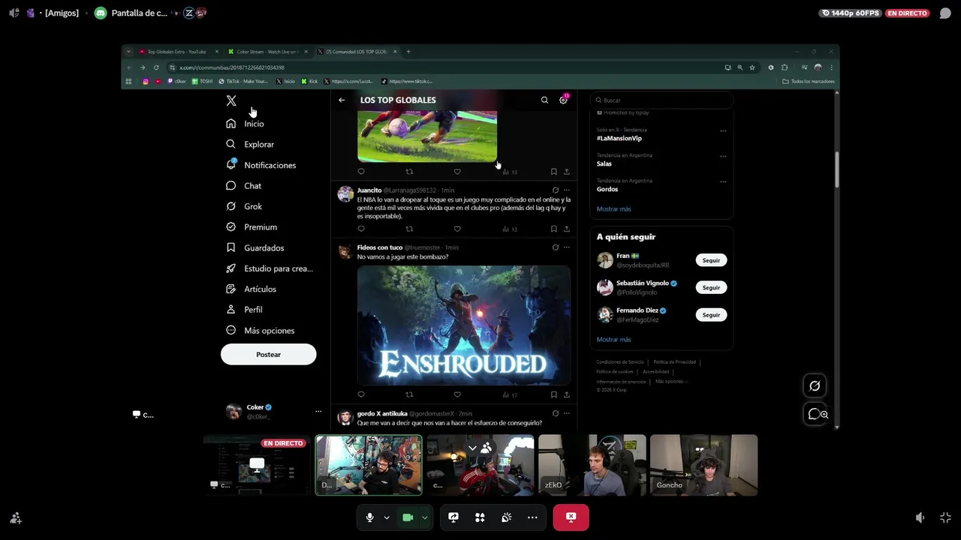
Task: Bookmark Juancito's post
Action: (x=553, y=229)
